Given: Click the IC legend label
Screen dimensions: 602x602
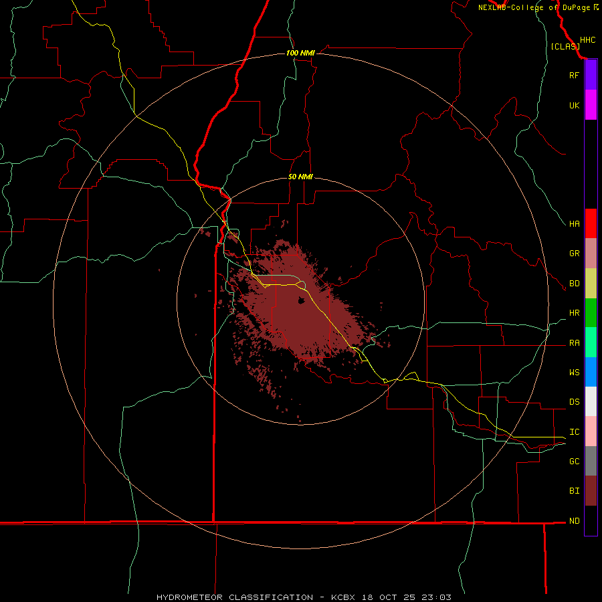Looking at the screenshot, I should pos(574,431).
